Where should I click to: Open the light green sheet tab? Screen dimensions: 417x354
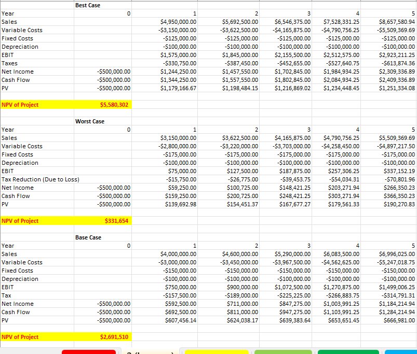coord(283,351)
